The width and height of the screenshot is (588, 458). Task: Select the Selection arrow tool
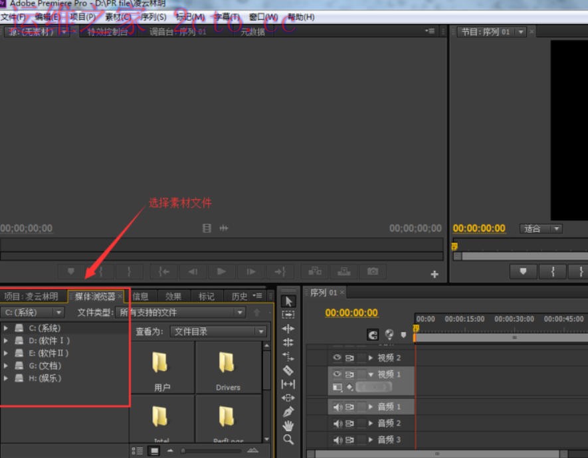[288, 301]
